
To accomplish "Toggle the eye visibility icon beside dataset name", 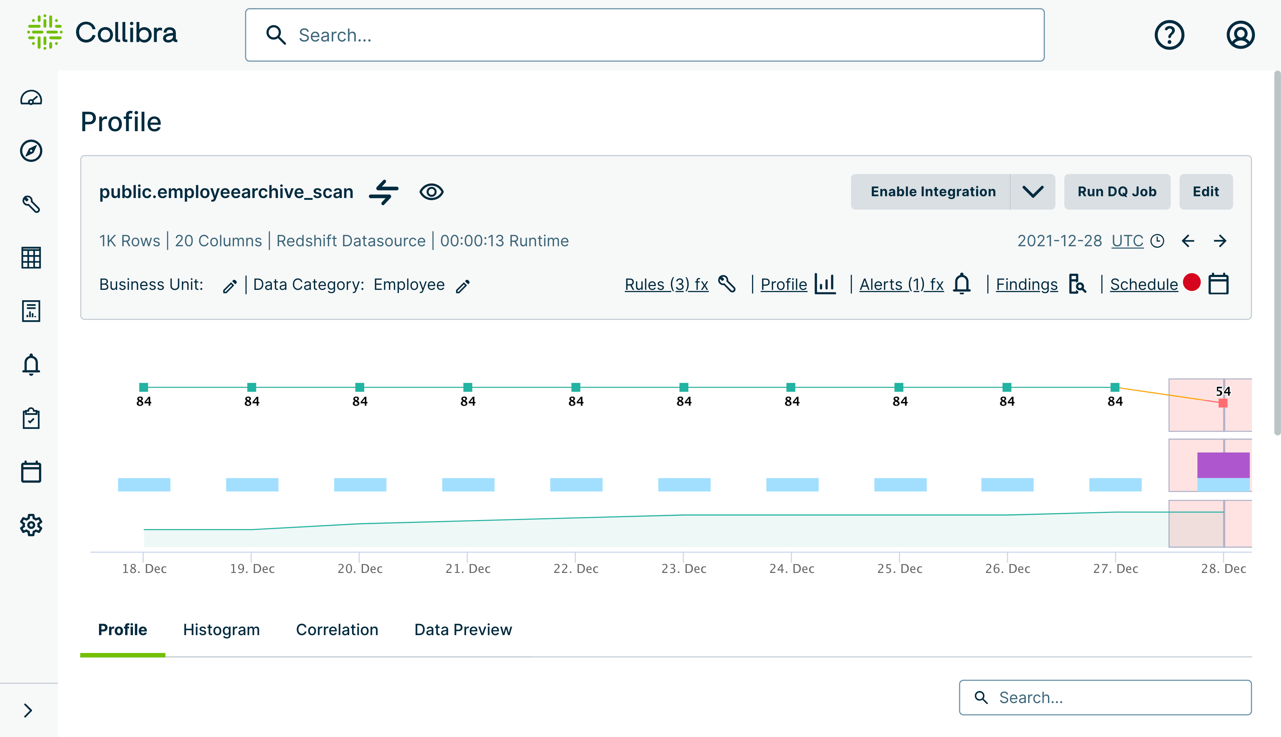I will coord(431,192).
